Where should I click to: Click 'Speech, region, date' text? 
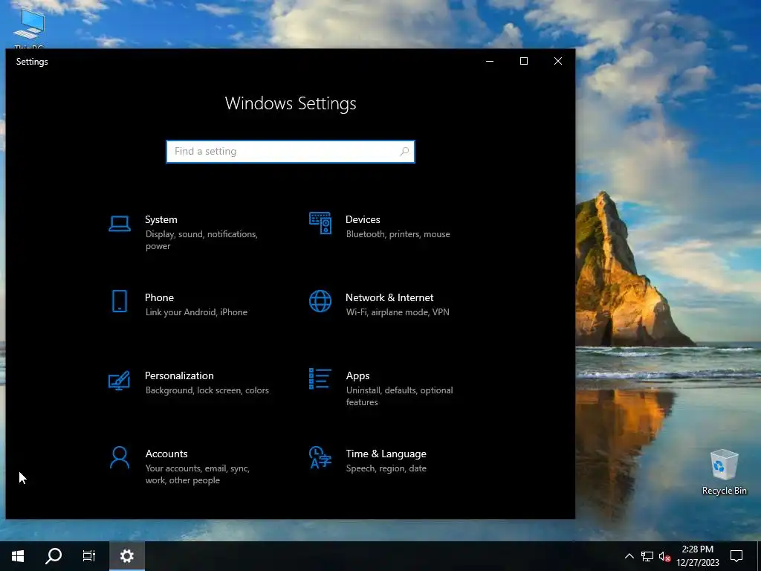pos(386,468)
